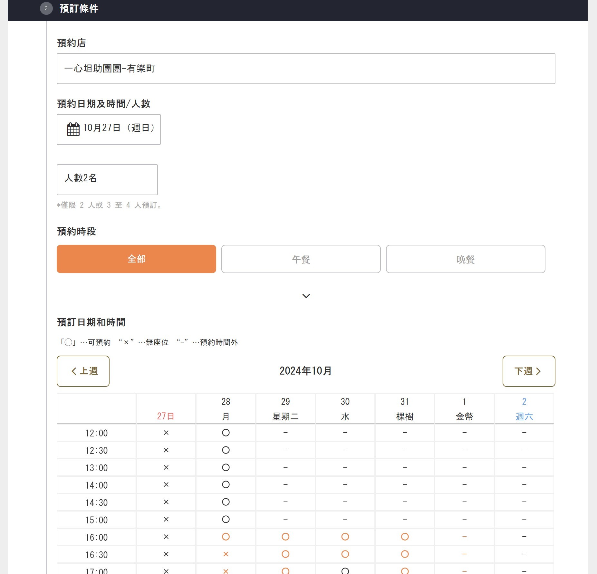Click the 2 週六 column header
The height and width of the screenshot is (574, 597).
tap(524, 409)
